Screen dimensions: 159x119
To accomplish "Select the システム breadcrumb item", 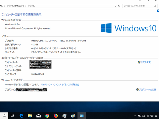I will [x=31, y=6].
